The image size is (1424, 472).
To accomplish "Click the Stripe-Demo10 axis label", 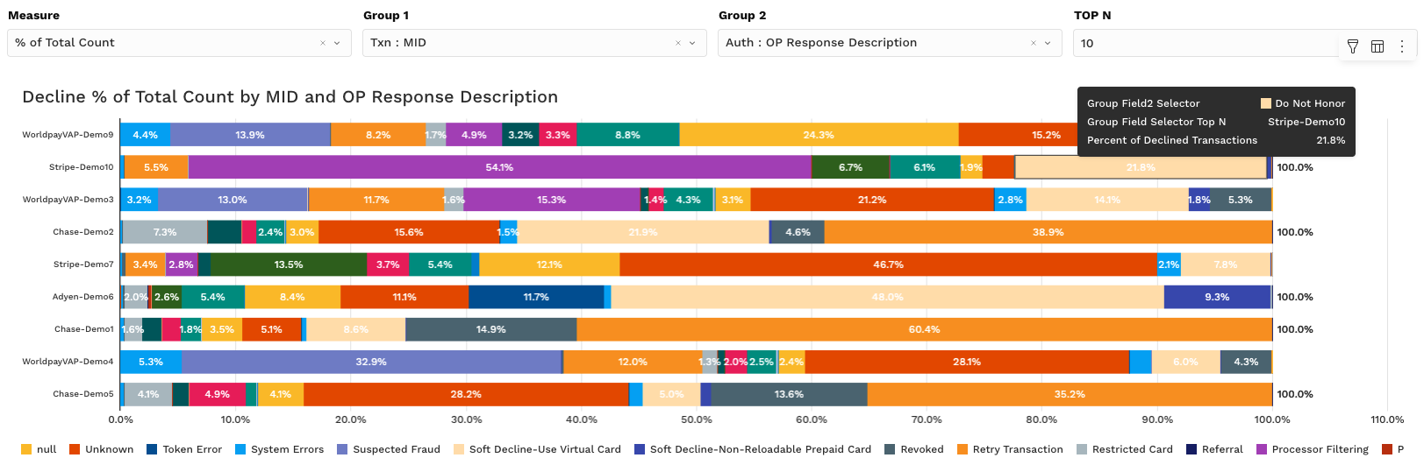I will point(81,167).
